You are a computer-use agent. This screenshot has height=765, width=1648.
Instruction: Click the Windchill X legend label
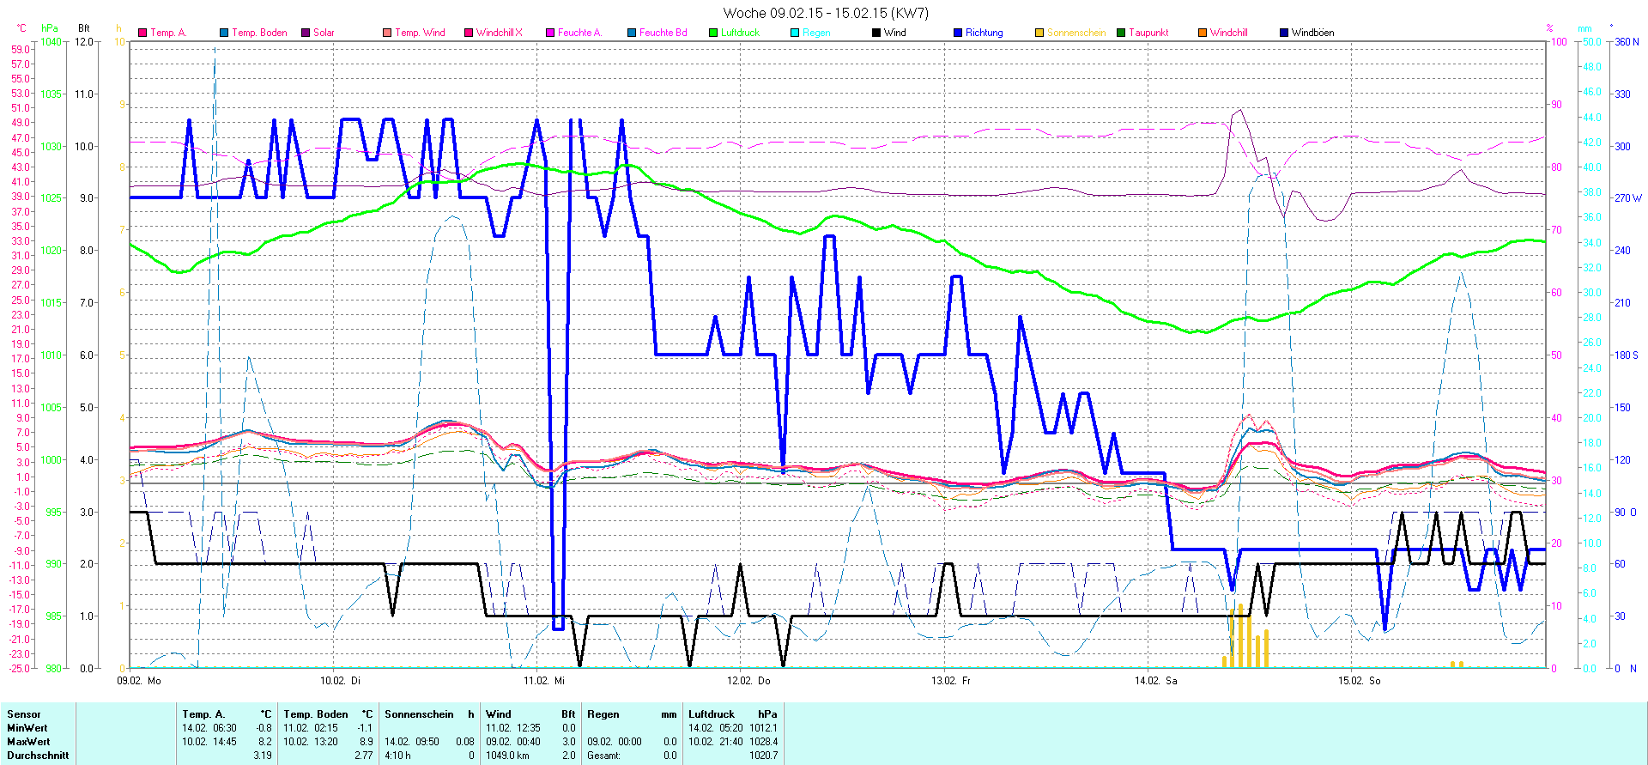click(x=499, y=33)
